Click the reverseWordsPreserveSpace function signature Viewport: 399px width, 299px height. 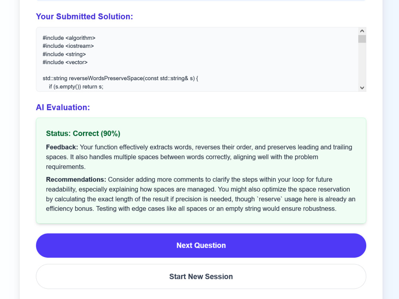pos(120,78)
